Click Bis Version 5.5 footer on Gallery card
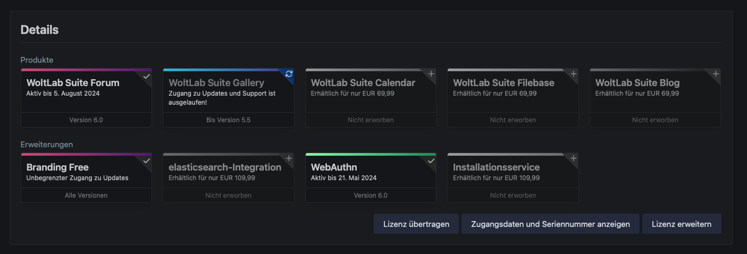 pyautogui.click(x=228, y=120)
